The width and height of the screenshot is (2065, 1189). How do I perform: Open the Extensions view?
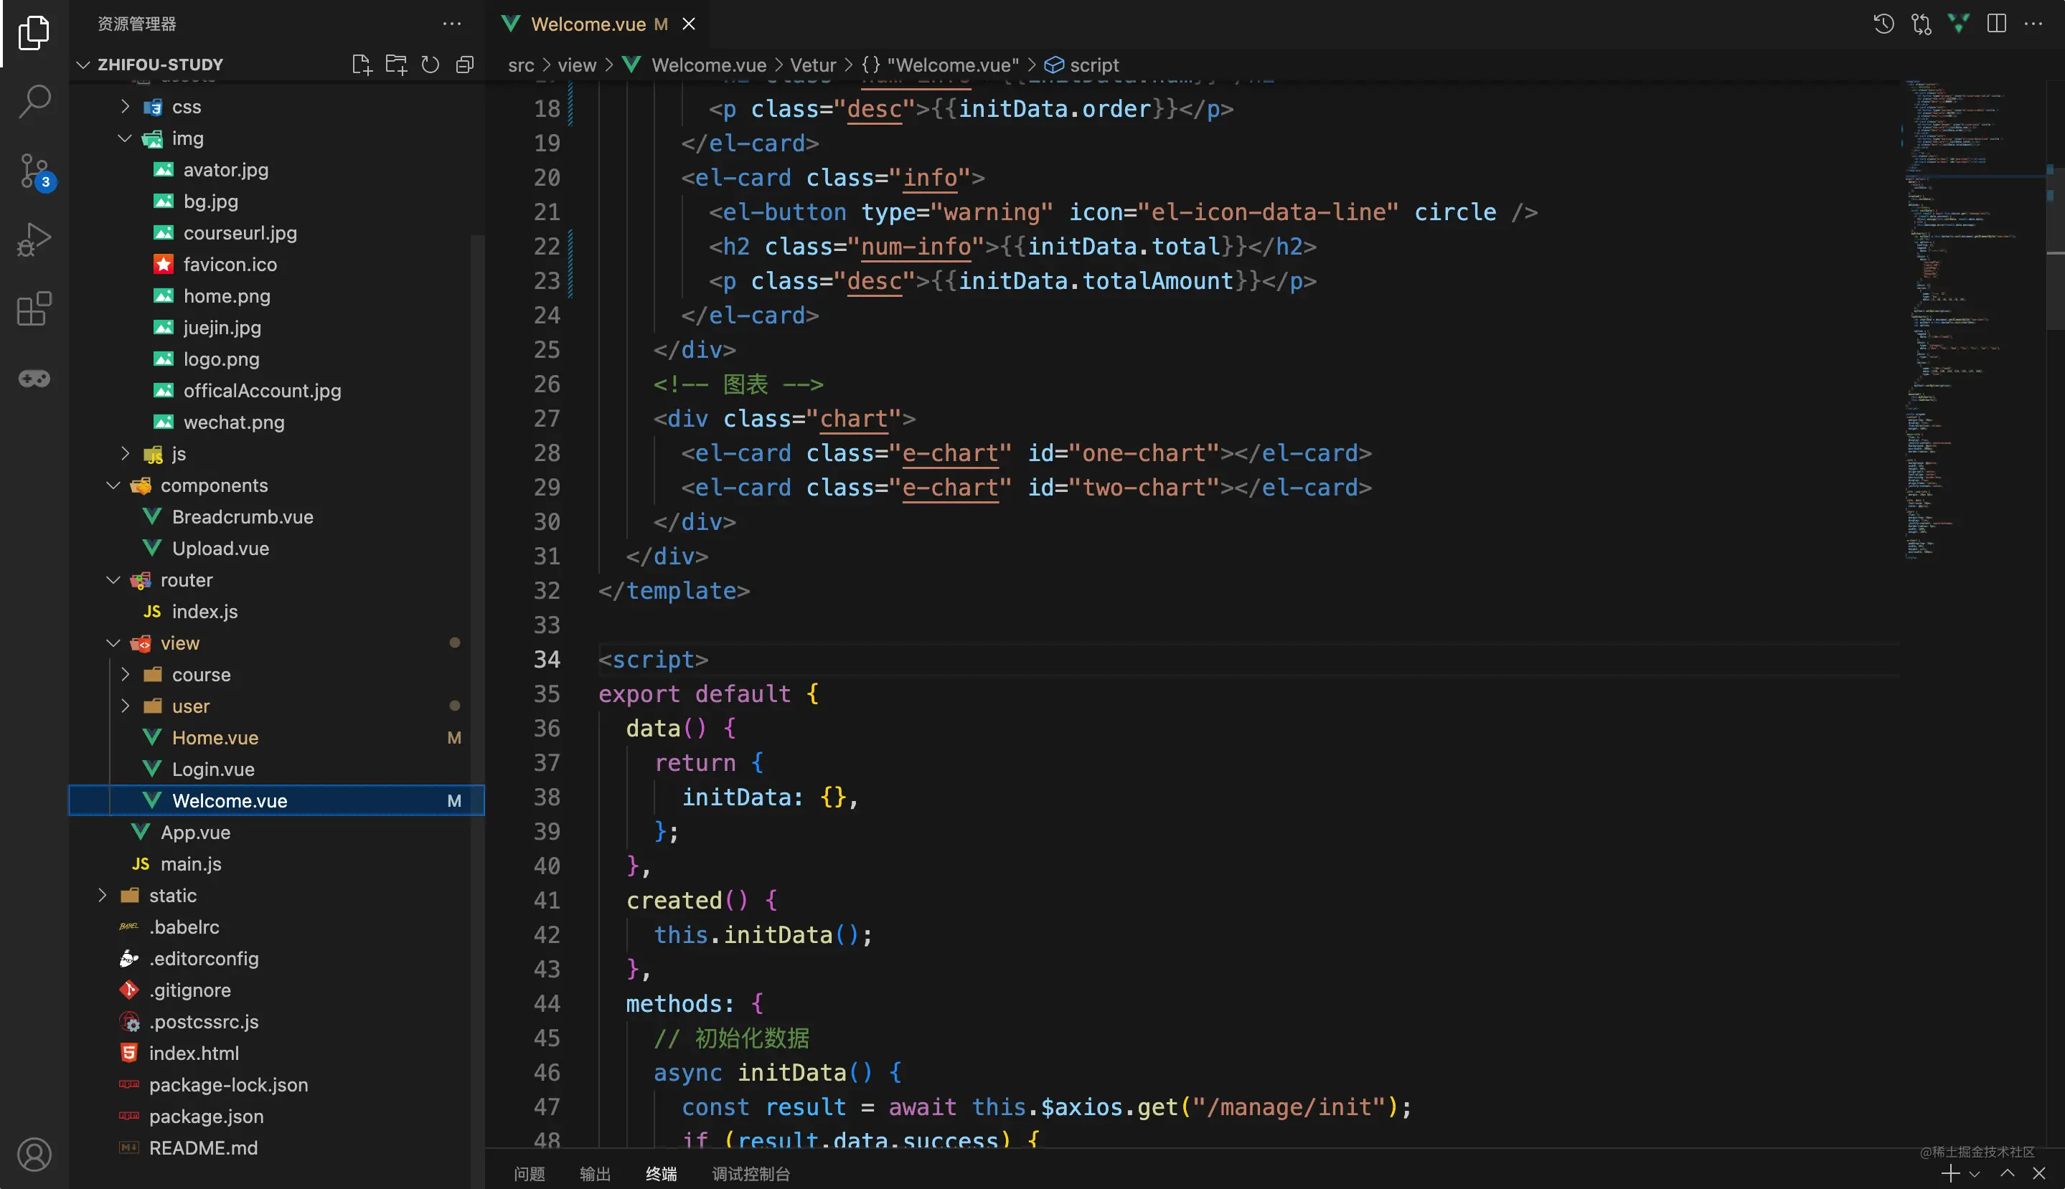click(34, 308)
